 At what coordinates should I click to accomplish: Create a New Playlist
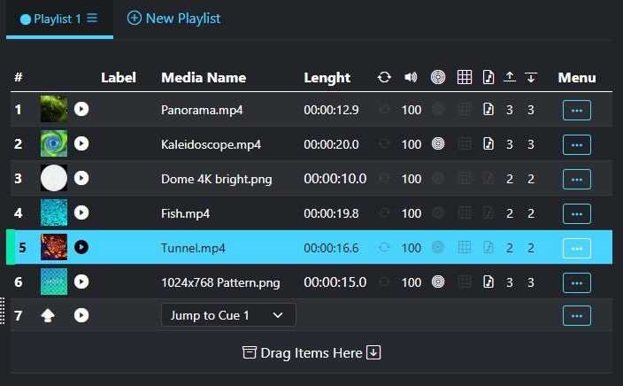point(173,18)
